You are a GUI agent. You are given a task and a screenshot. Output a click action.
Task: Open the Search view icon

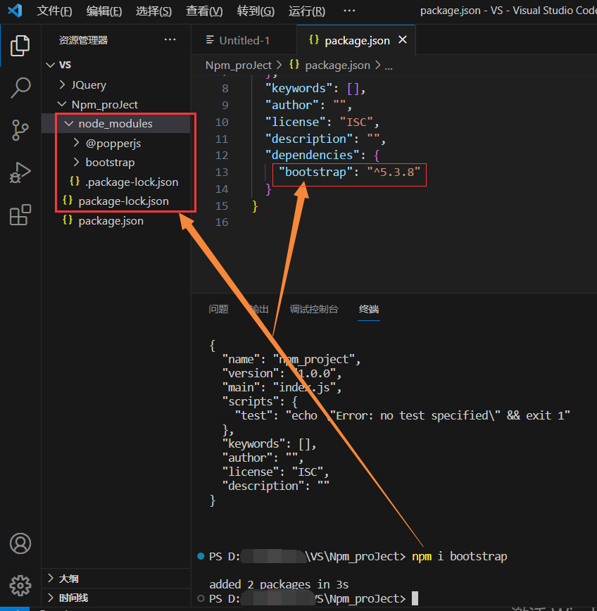point(20,88)
